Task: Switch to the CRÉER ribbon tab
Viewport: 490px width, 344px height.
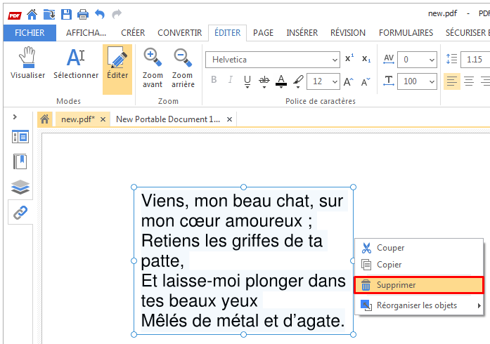Action: pyautogui.click(x=133, y=33)
